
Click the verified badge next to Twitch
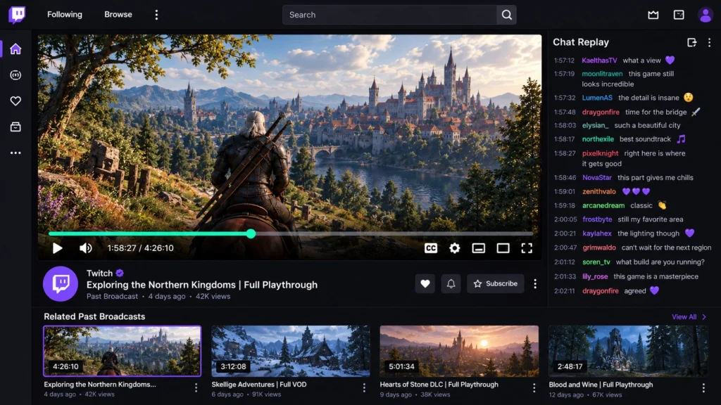[120, 274]
